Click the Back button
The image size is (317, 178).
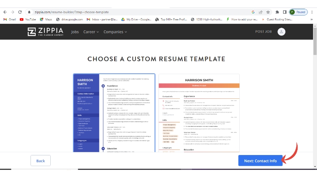pos(40,161)
